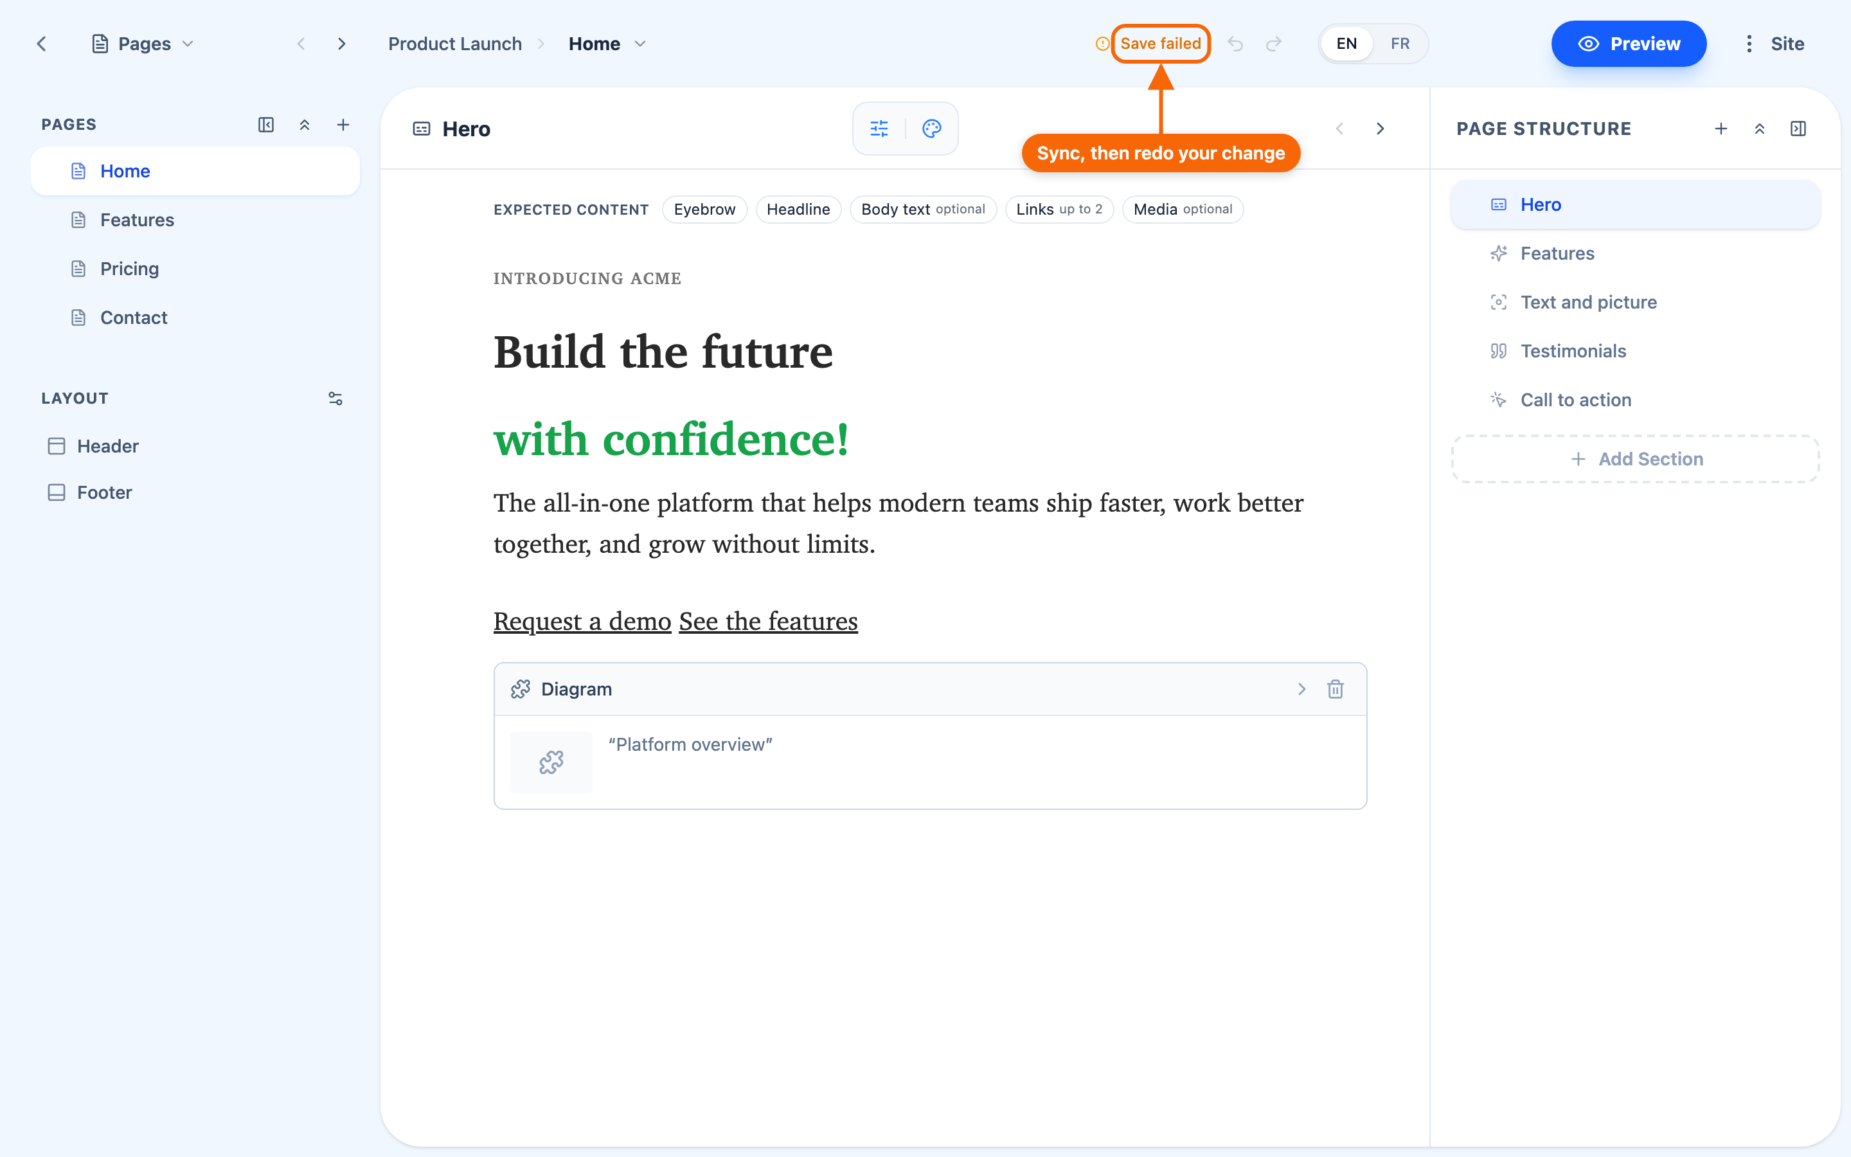The width and height of the screenshot is (1851, 1157).
Task: Open the Site options menu
Action: [x=1775, y=44]
